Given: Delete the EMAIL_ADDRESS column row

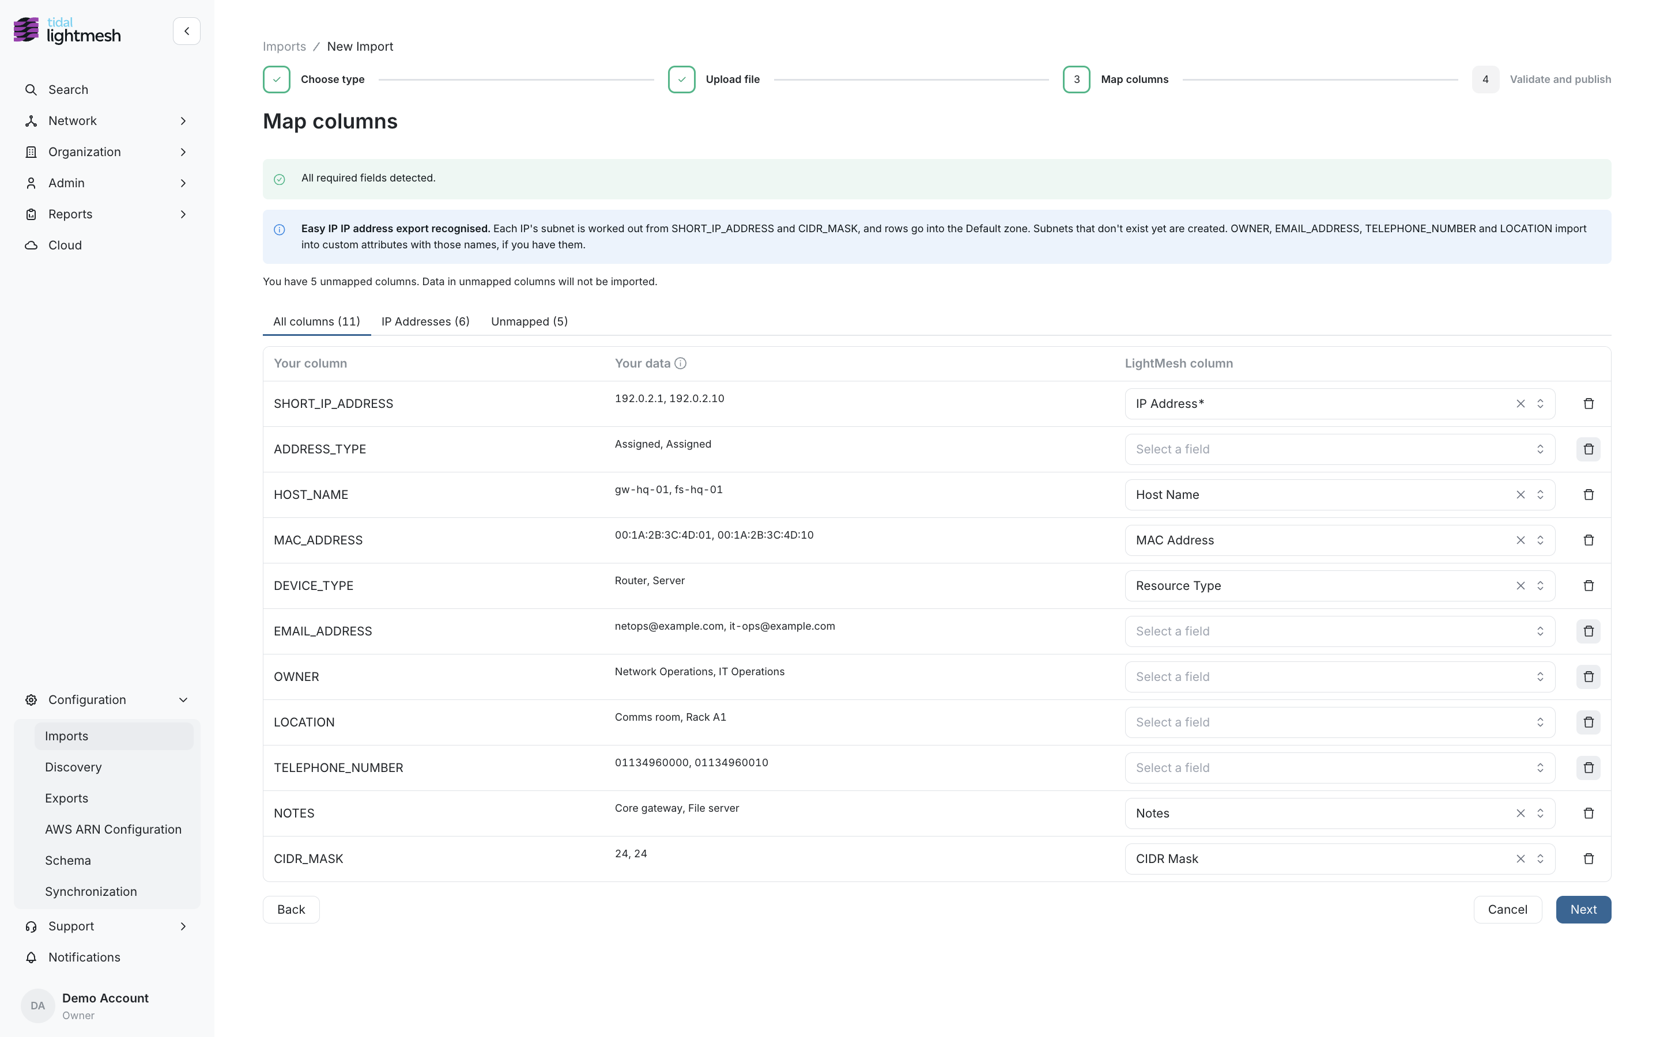Looking at the screenshot, I should 1588,631.
